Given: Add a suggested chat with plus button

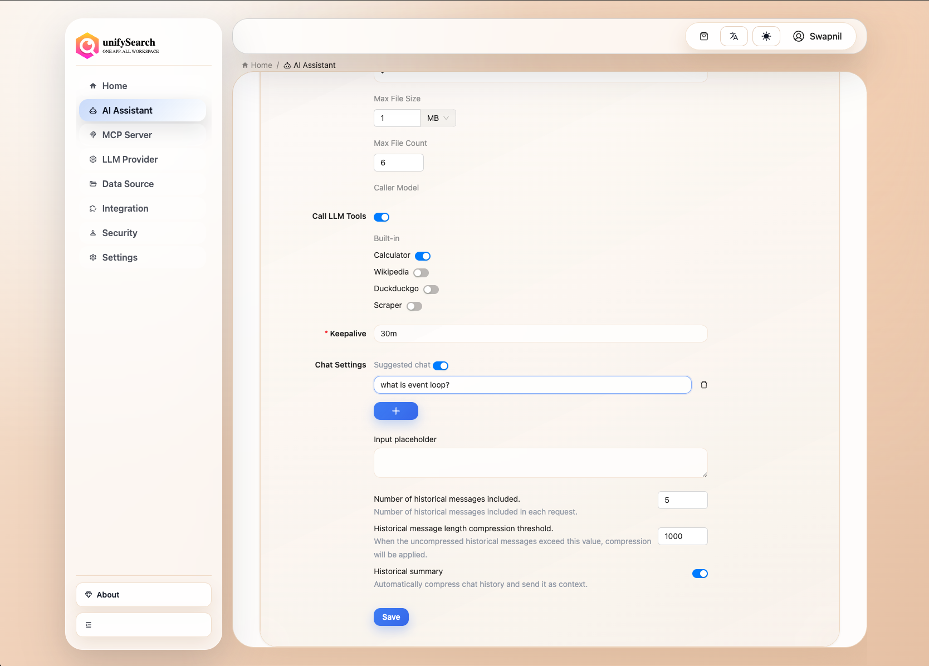Looking at the screenshot, I should (x=396, y=411).
